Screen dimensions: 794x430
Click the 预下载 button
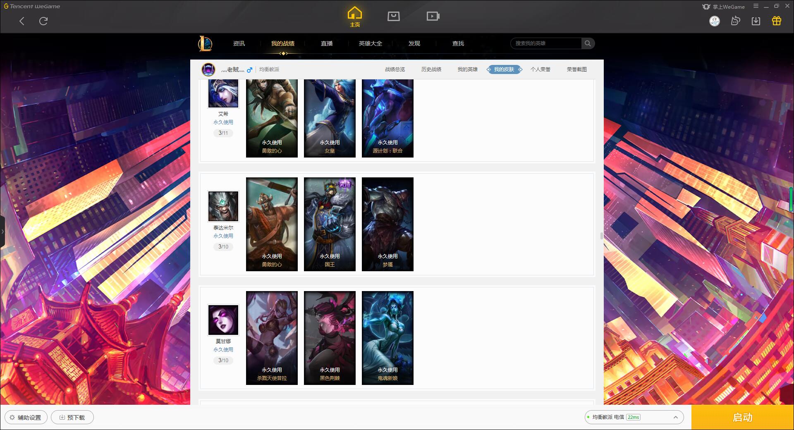tap(72, 417)
